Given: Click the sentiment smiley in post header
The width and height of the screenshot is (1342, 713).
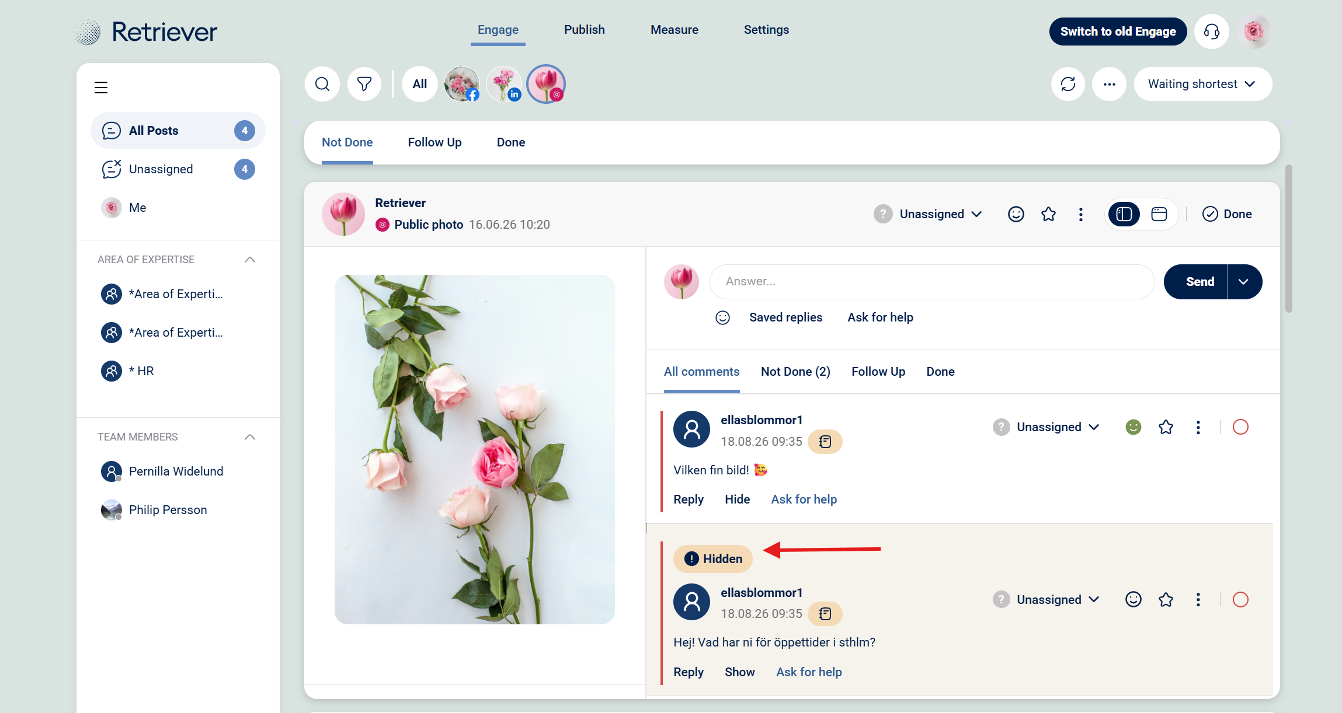Looking at the screenshot, I should pyautogui.click(x=1016, y=214).
